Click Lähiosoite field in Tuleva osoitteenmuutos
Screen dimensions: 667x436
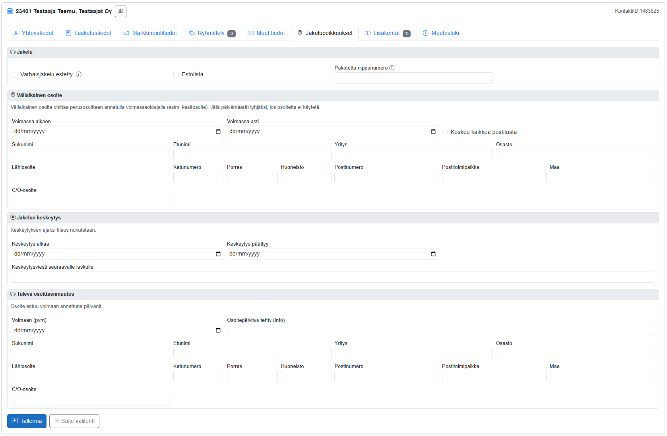click(x=91, y=377)
